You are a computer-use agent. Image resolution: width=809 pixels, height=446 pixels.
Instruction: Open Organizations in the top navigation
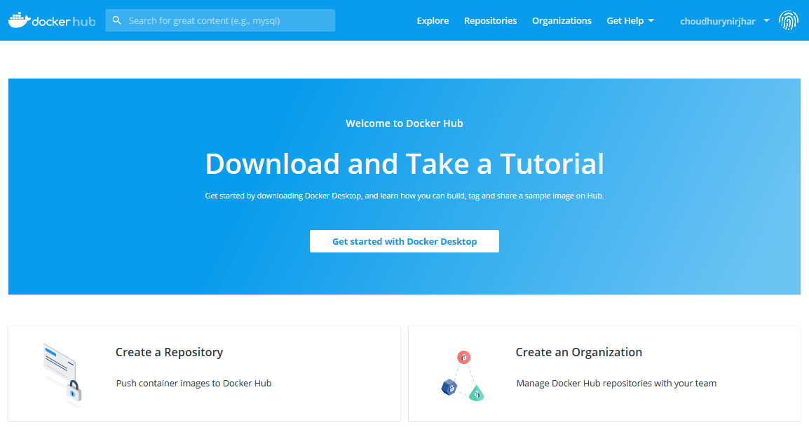point(562,20)
